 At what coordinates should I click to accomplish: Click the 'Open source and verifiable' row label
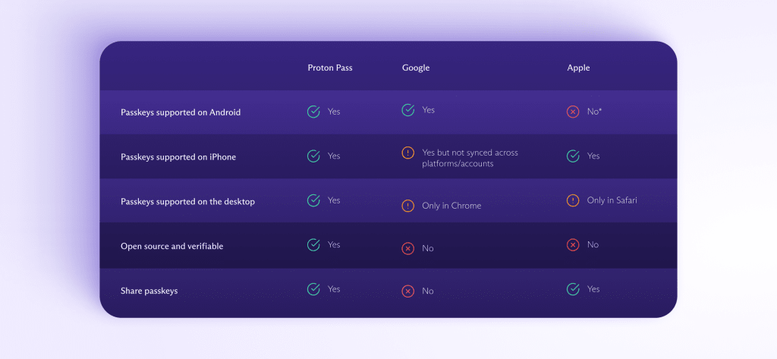click(x=172, y=246)
